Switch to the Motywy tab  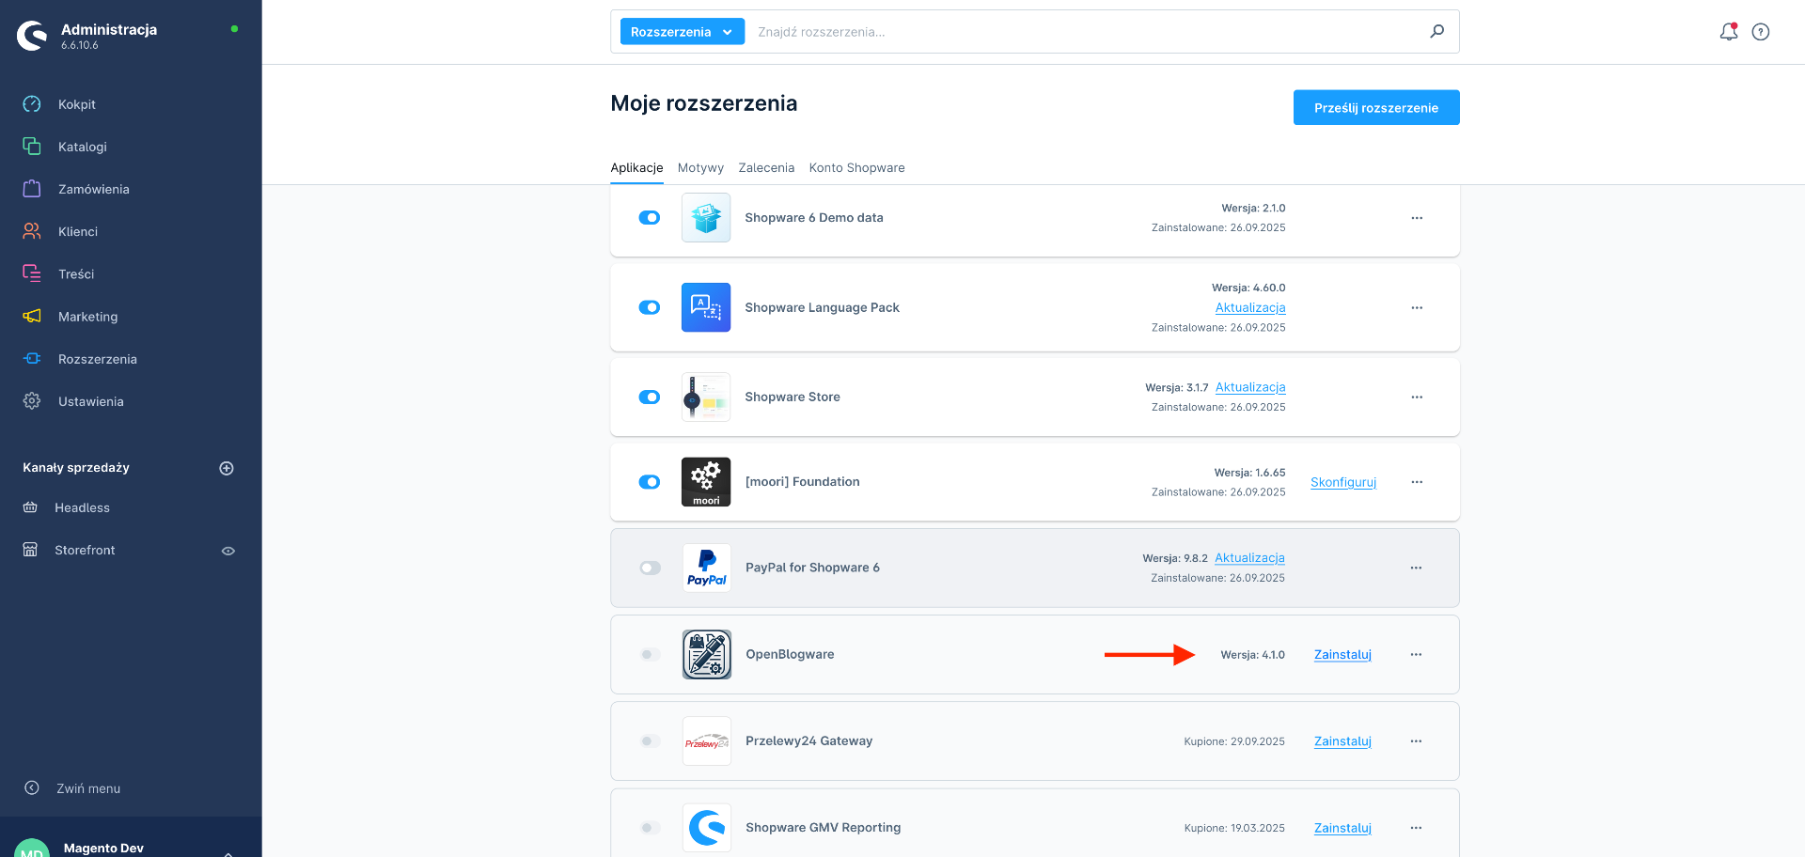(x=700, y=168)
